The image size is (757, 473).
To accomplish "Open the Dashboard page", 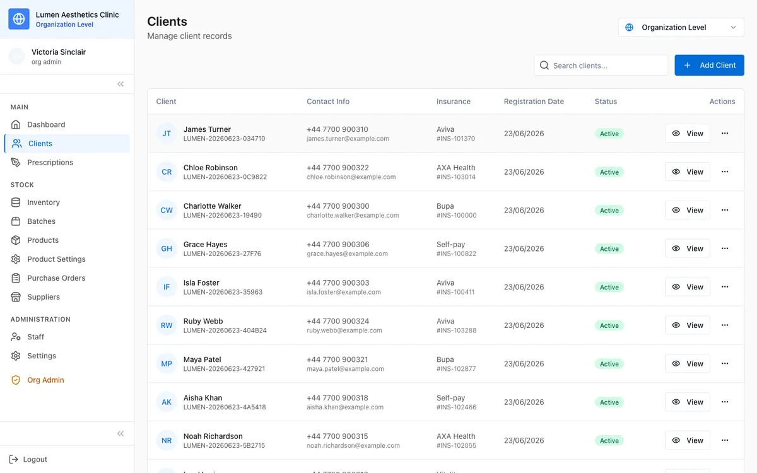I will tap(67, 124).
